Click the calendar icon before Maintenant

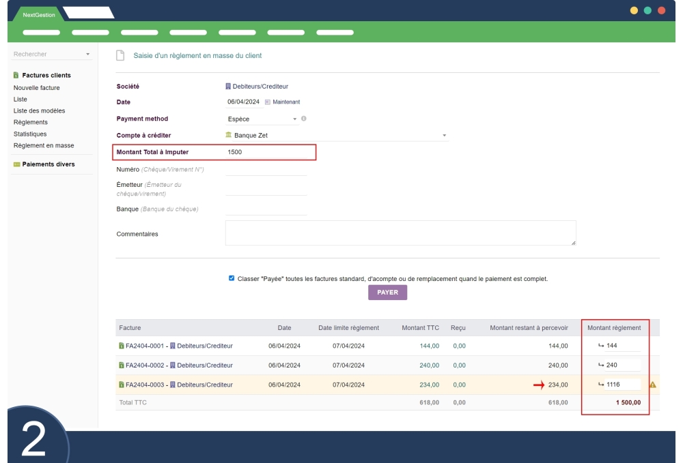(268, 102)
